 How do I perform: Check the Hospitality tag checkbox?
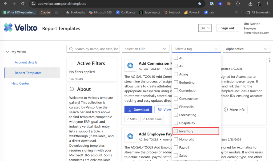[x=176, y=123]
